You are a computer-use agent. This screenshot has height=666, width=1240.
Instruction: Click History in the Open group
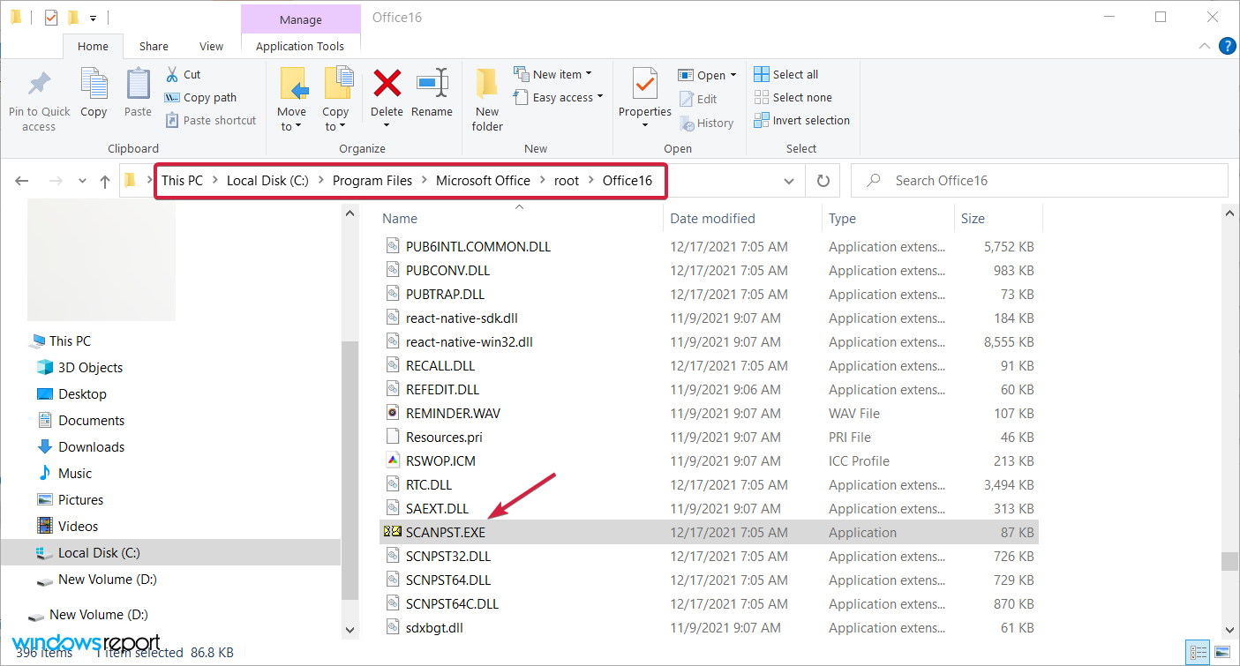coord(706,123)
